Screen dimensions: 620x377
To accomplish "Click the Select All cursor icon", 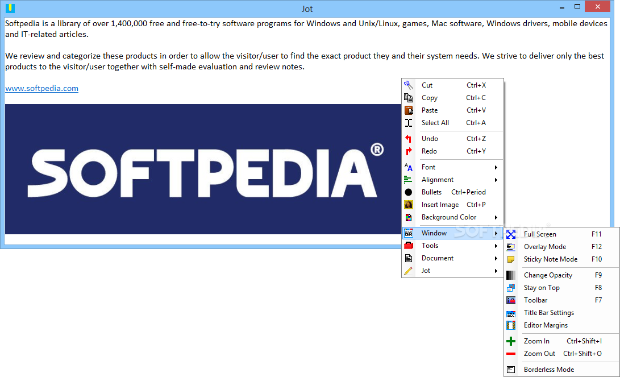I will point(409,123).
